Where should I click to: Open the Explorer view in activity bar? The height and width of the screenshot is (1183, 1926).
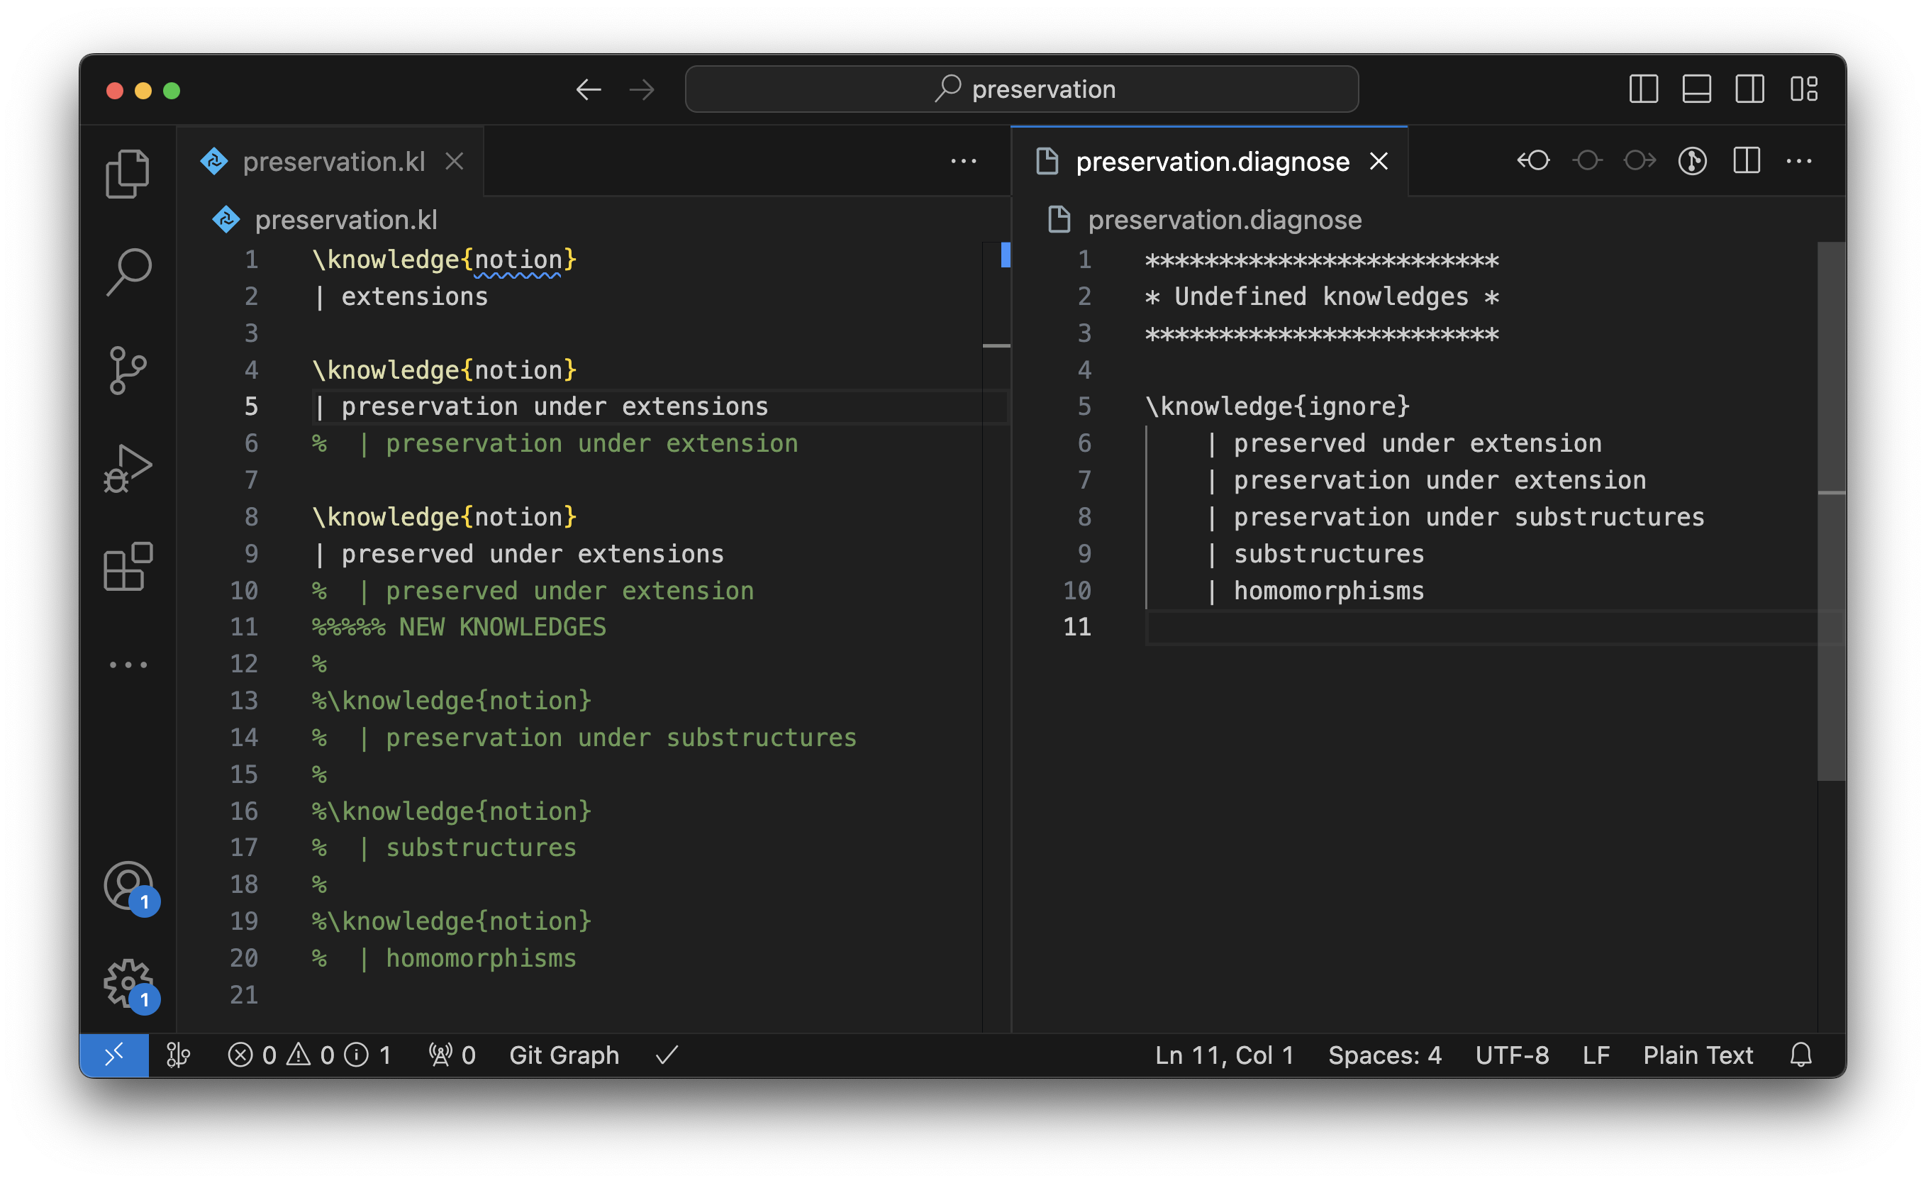(128, 173)
